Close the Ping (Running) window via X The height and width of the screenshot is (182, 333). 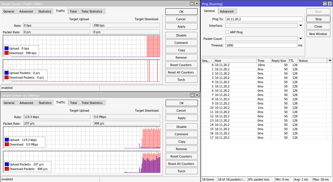(x=330, y=4)
